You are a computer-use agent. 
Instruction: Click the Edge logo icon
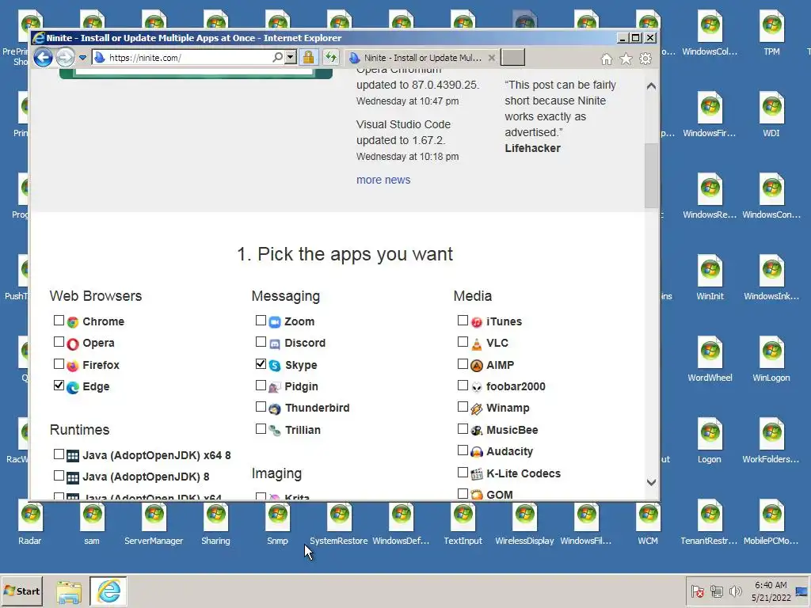[73, 387]
